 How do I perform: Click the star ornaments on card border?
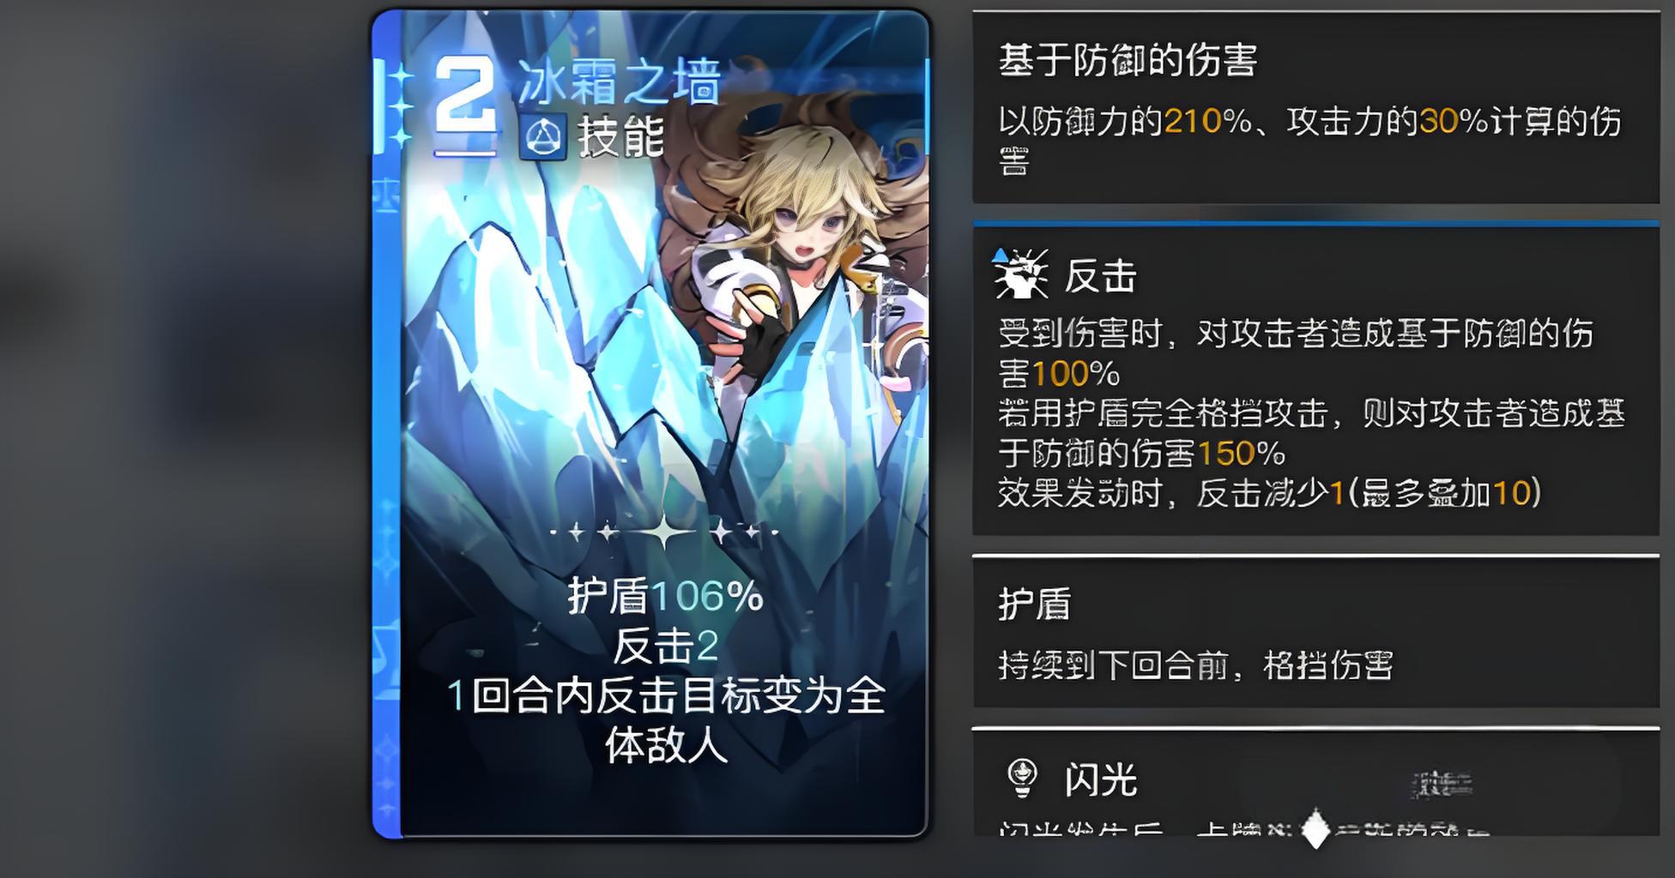pyautogui.click(x=400, y=105)
